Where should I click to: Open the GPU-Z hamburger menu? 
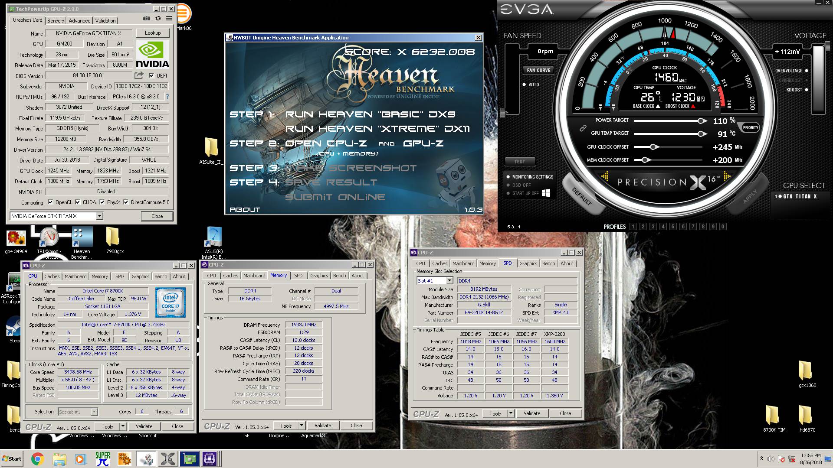click(x=169, y=19)
